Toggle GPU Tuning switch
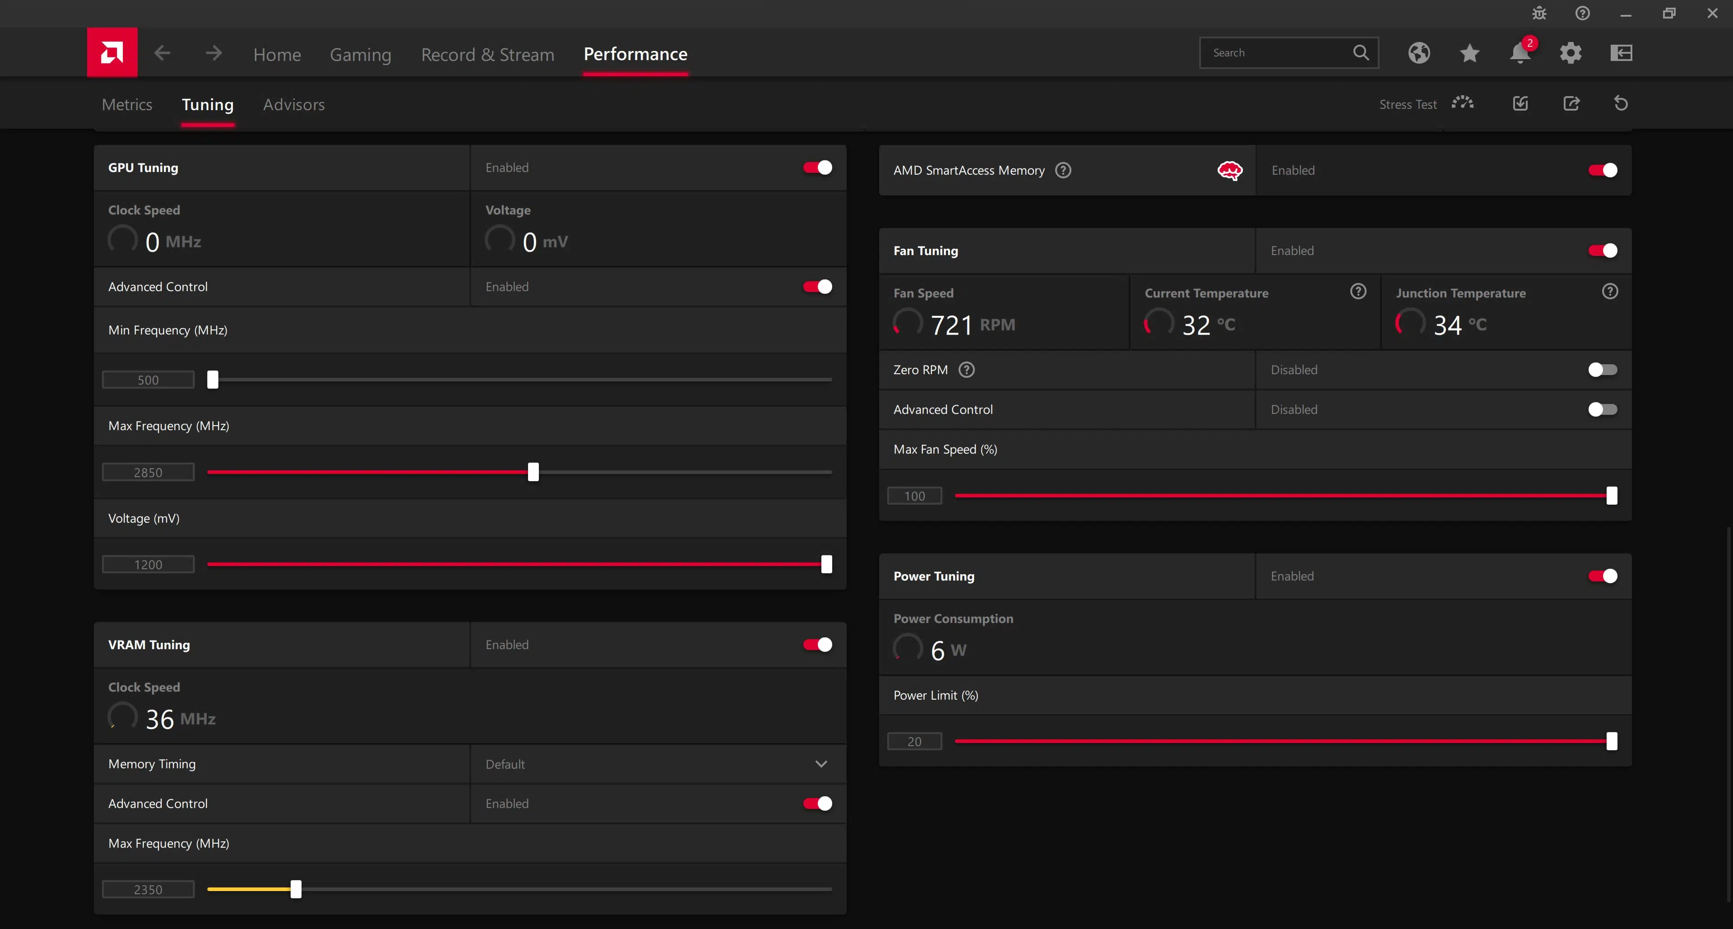The image size is (1733, 929). pos(817,167)
